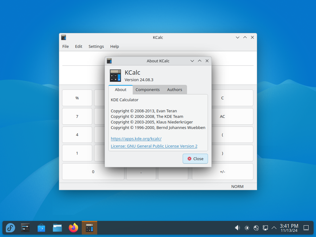Switch to the Components tab
This screenshot has width=316, height=237.
(148, 90)
